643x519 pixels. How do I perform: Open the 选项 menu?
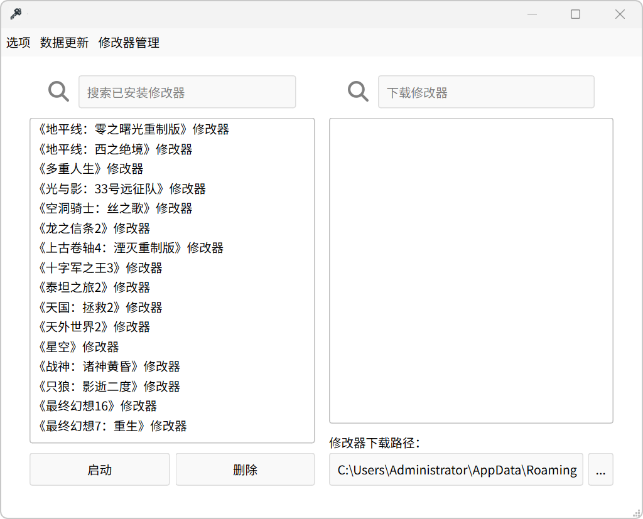pyautogui.click(x=18, y=42)
